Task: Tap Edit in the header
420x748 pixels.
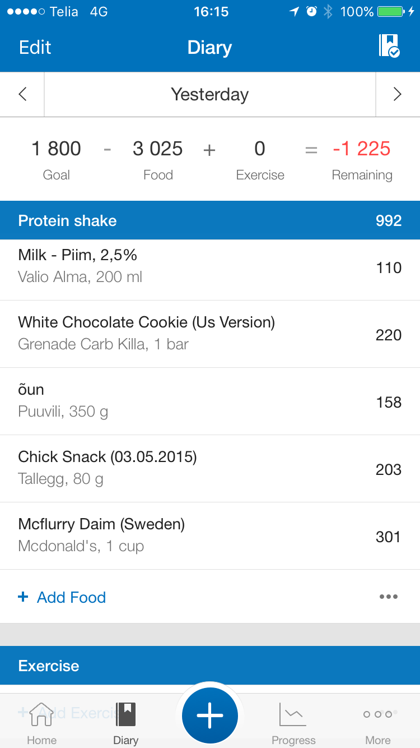Action: tap(35, 48)
